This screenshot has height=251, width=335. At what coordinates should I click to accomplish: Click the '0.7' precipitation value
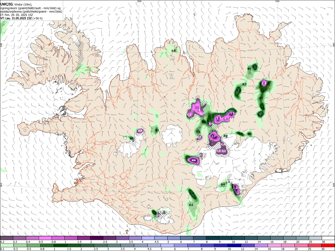tap(244, 84)
